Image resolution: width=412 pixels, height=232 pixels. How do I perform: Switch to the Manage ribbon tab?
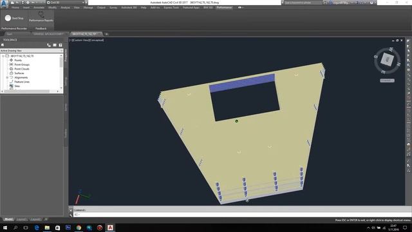88,8
